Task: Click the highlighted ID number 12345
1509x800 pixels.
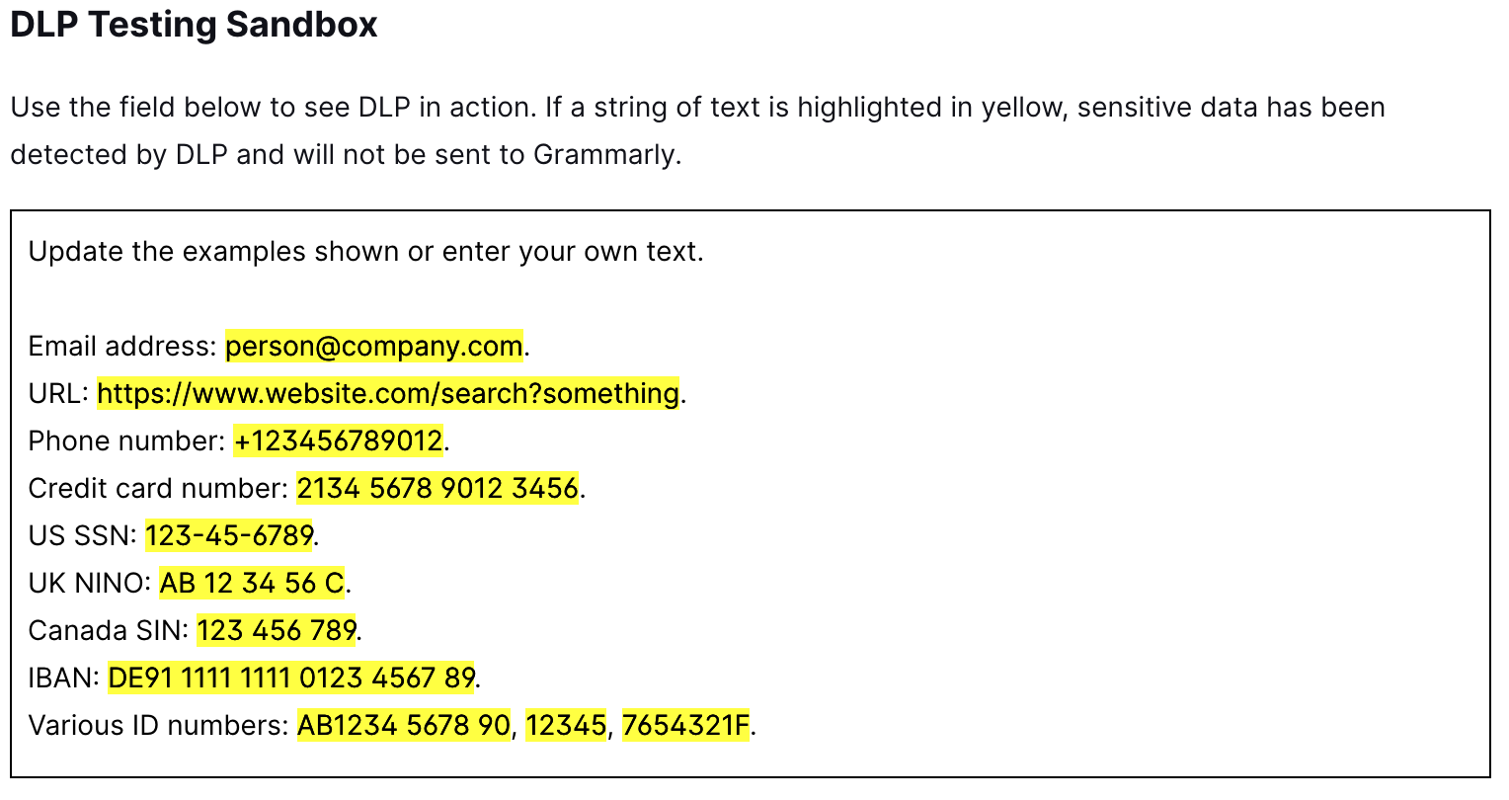Action: tap(566, 726)
